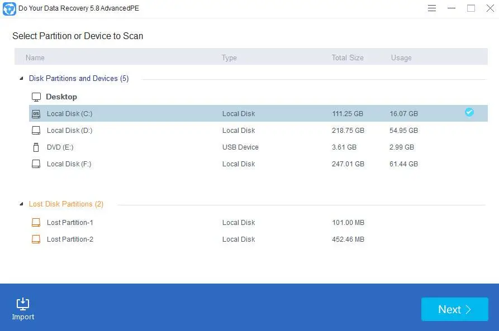This screenshot has height=331, width=499.
Task: Click the 247.01 GB total size value
Action: 348,164
